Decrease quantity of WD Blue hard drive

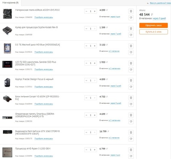[x=86, y=46]
